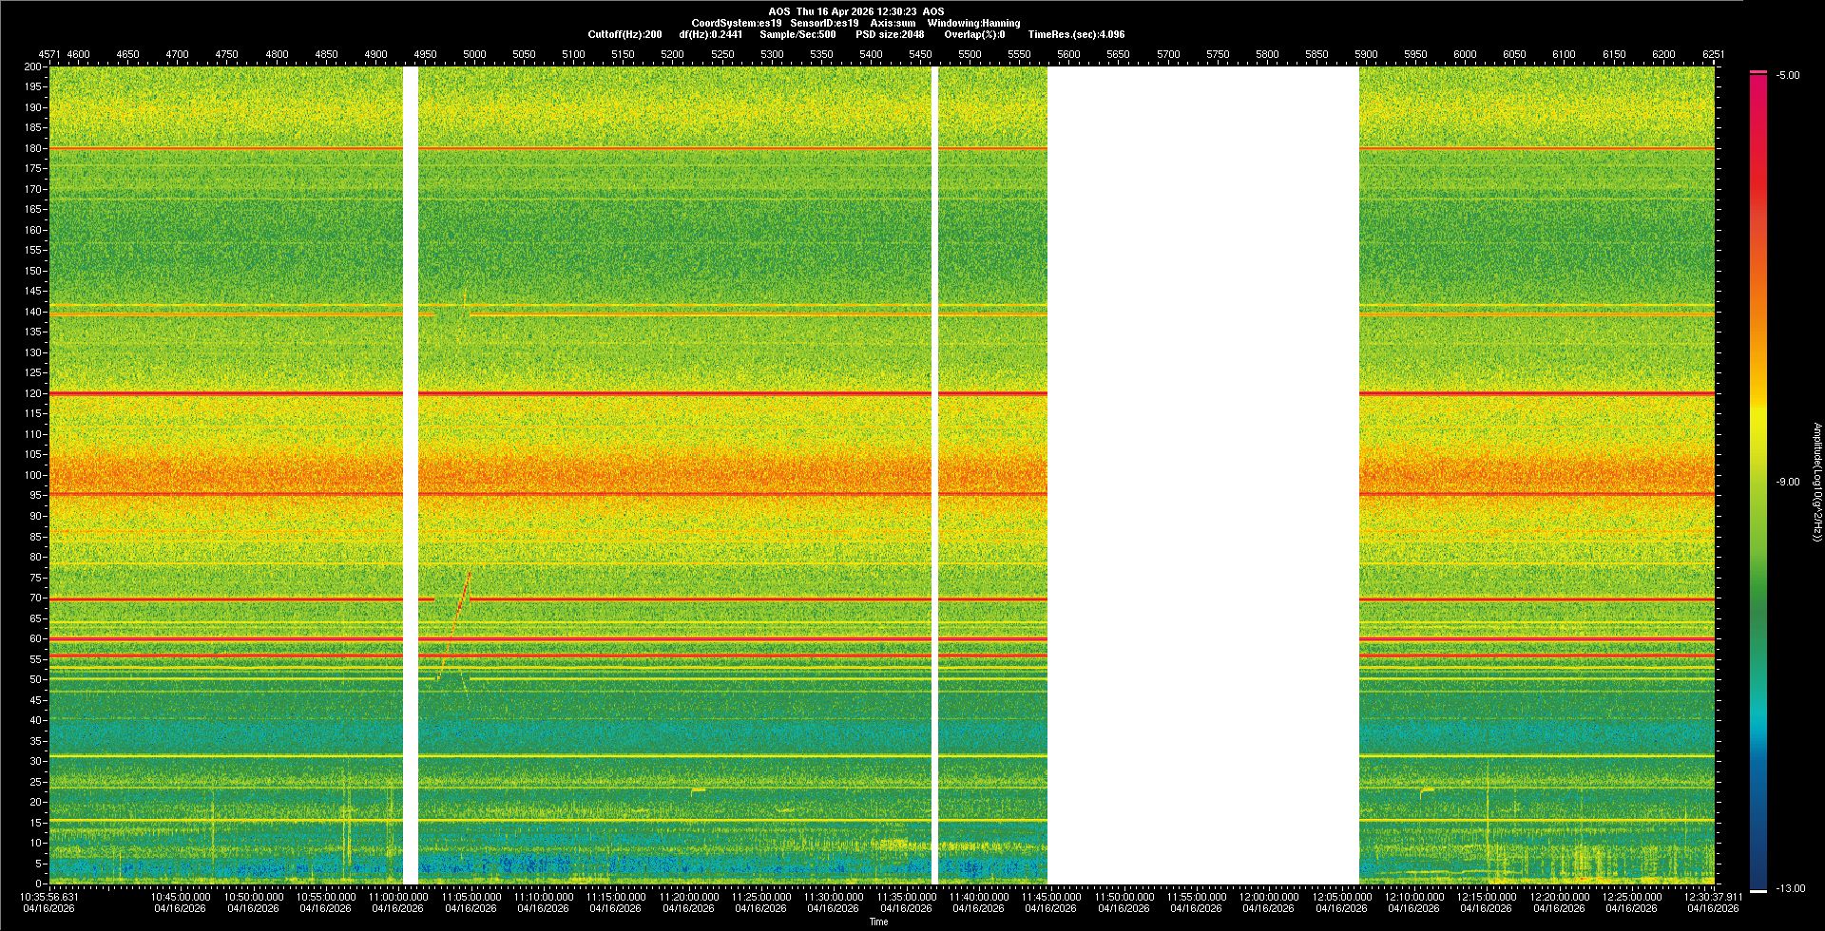Click the 12:30:37.911 end time label
This screenshot has width=1825, height=931.
click(1713, 896)
